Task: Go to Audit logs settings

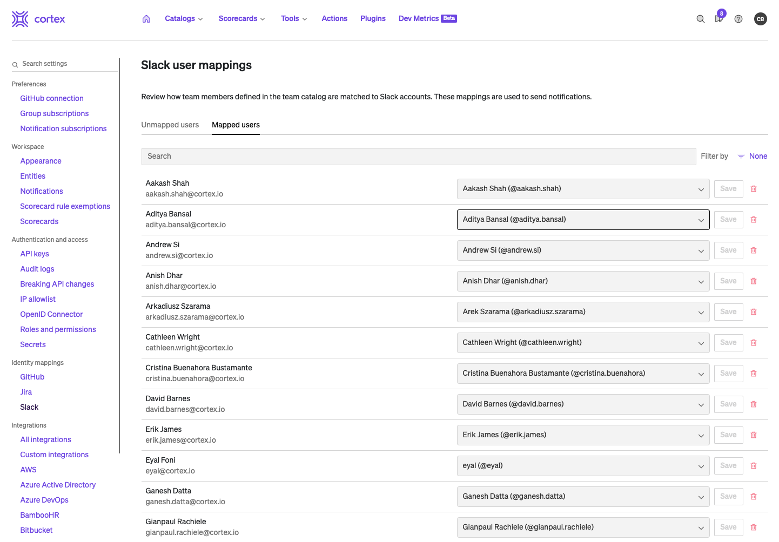Action: click(37, 269)
